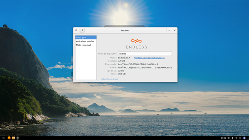The image size is (249, 140).
Task: Open the orange browser icon in taskbar
Action: [9, 138]
